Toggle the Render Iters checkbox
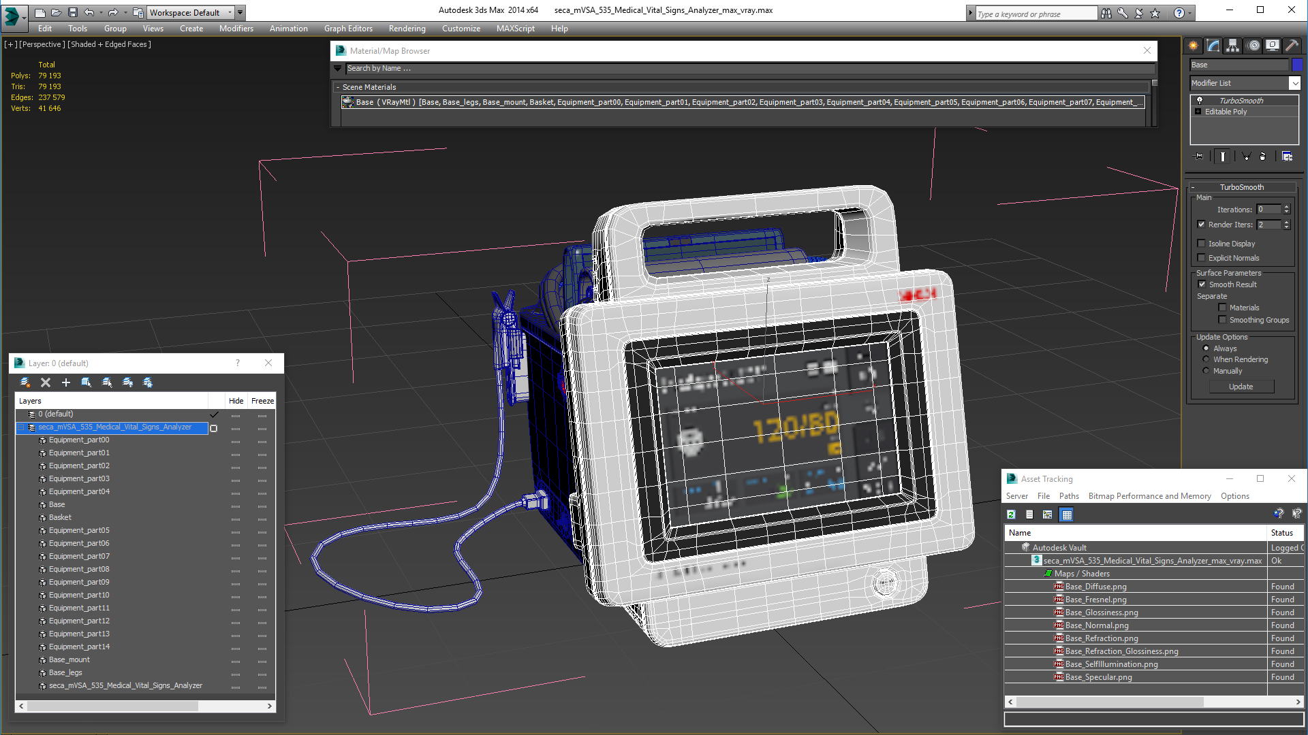This screenshot has width=1308, height=735. click(x=1202, y=224)
